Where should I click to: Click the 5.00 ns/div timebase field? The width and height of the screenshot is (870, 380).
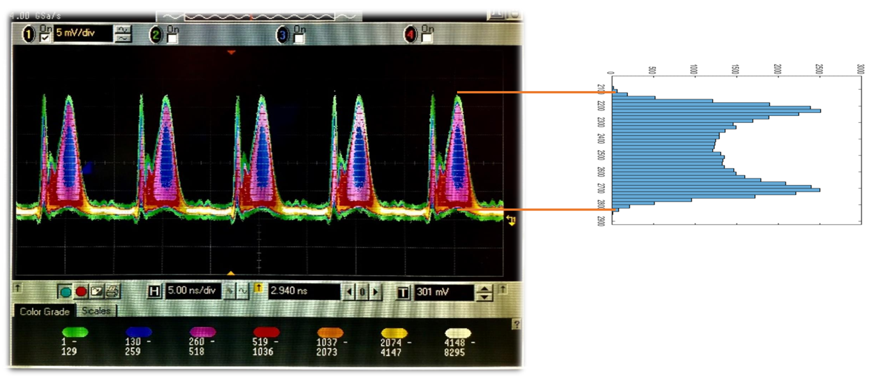point(191,291)
